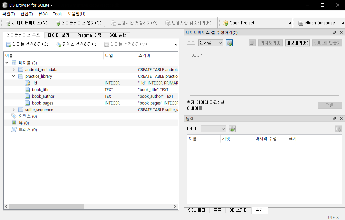The height and width of the screenshot is (220, 345).
Task: Click the Write Changes icon (변경사항 저장하기)
Action: 114,23
